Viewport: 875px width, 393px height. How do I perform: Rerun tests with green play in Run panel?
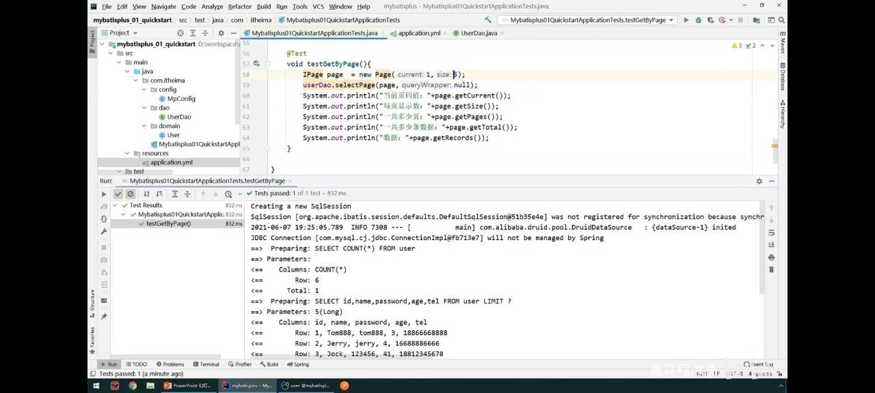[105, 194]
